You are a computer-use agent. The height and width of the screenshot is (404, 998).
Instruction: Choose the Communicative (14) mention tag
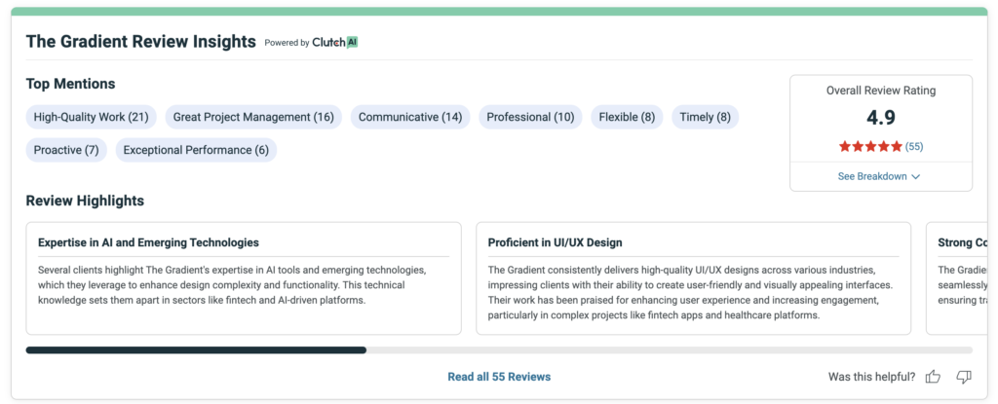coord(410,118)
